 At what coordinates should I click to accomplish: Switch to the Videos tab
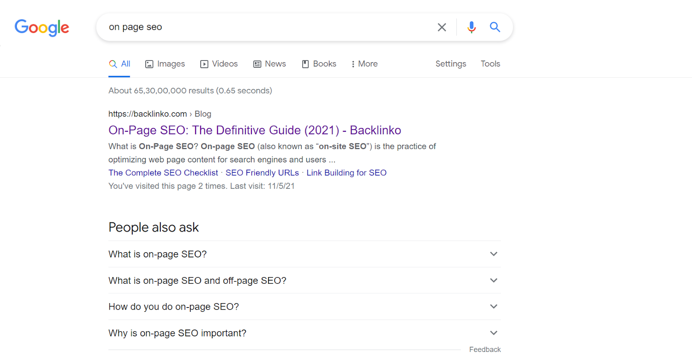[219, 64]
